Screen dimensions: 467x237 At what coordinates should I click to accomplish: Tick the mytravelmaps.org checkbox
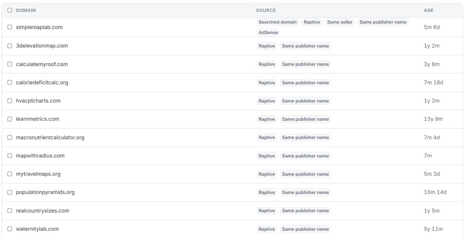(x=10, y=174)
